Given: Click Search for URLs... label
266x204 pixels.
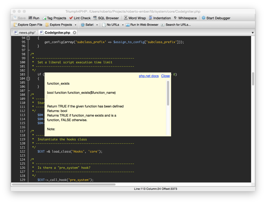Looking at the screenshot, I should (178, 25).
